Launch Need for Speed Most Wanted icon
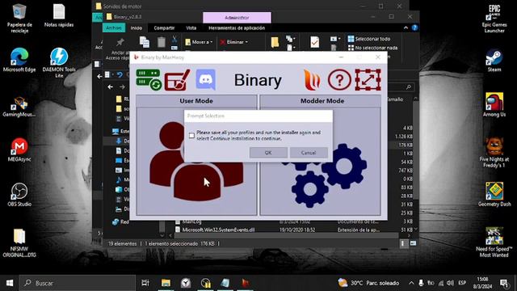This screenshot has height=291, width=517. point(494,242)
